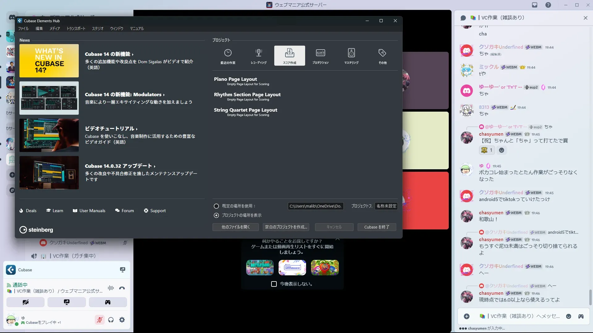The image size is (593, 333).
Task: Open the Studio menu
Action: pyautogui.click(x=98, y=28)
